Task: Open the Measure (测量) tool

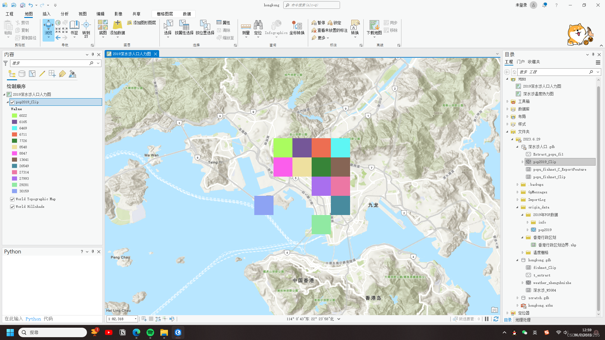Action: [x=246, y=27]
